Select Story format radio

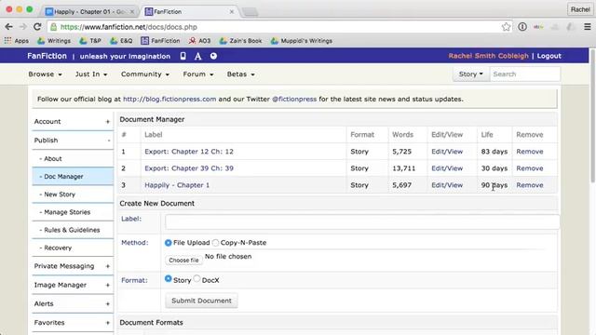click(x=168, y=278)
